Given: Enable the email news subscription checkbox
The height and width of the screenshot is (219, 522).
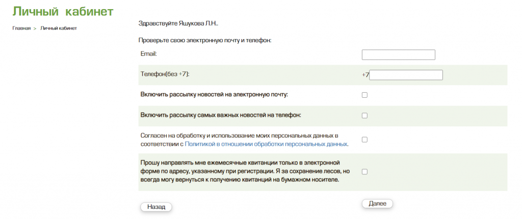Looking at the screenshot, I should pyautogui.click(x=364, y=95).
